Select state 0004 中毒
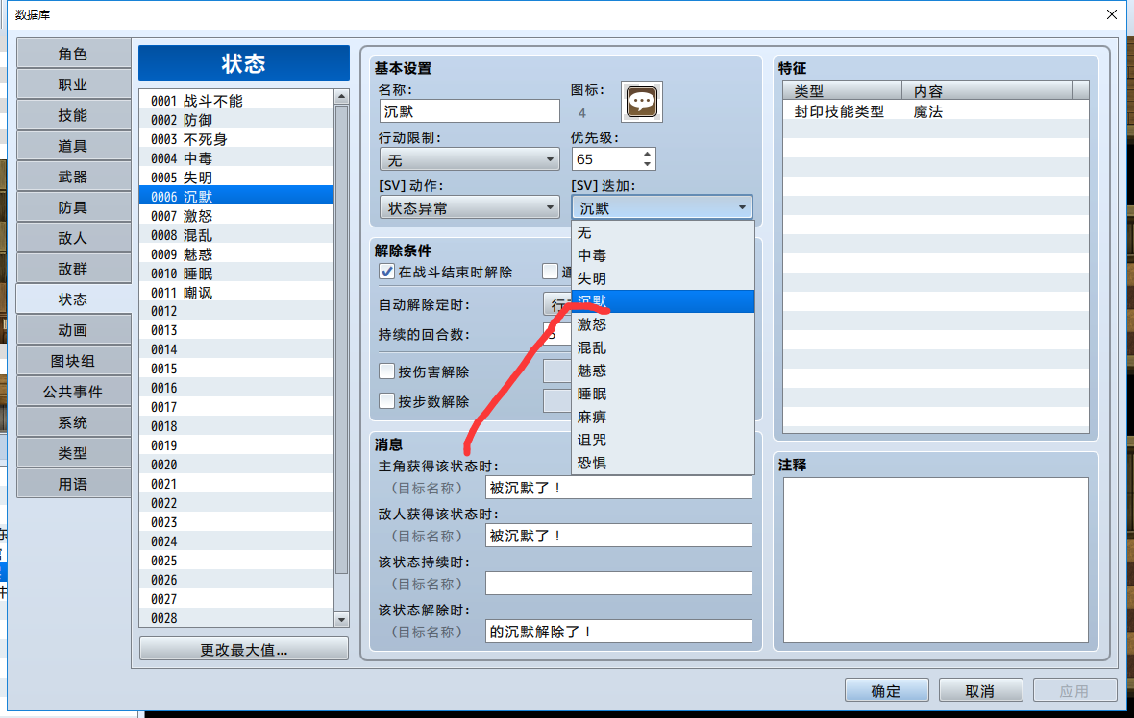Image resolution: width=1134 pixels, height=718 pixels. click(x=236, y=158)
